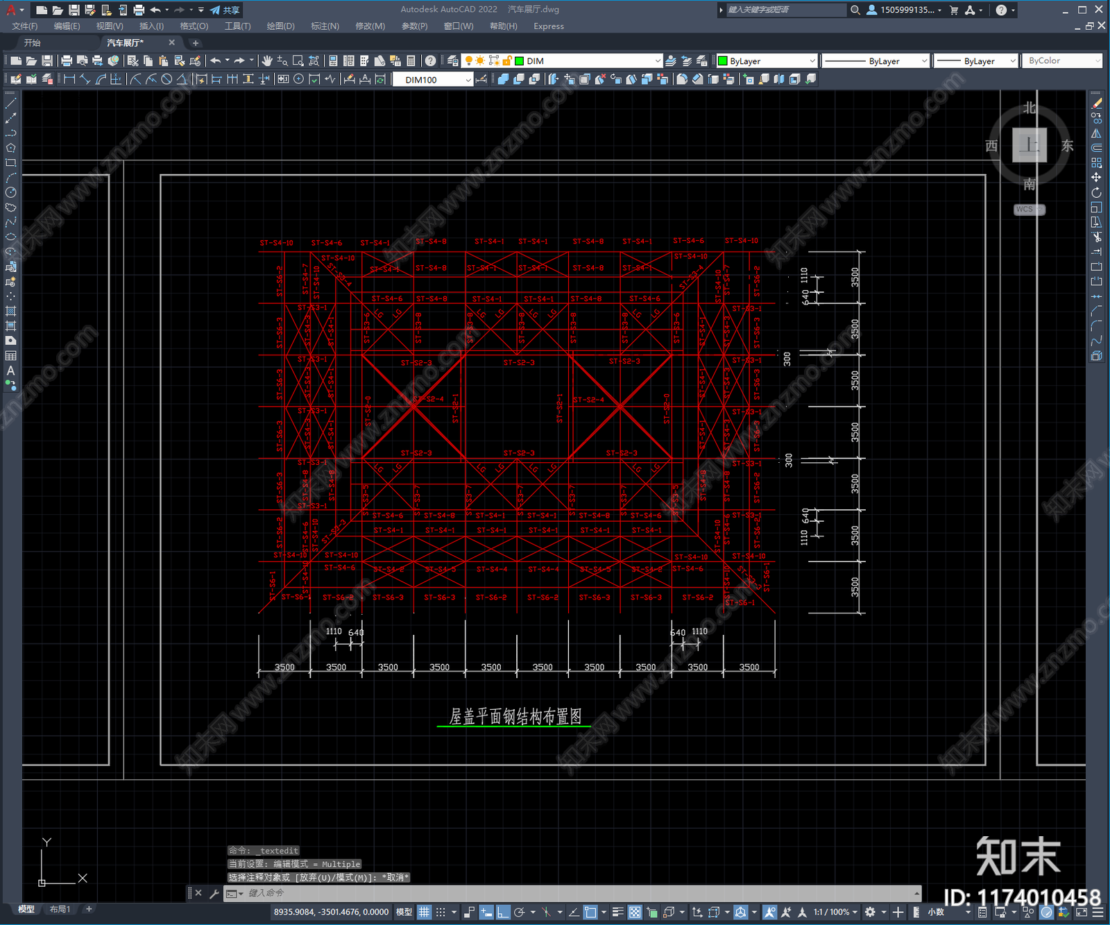Click the command line input field
The height and width of the screenshot is (925, 1110).
coord(576,893)
